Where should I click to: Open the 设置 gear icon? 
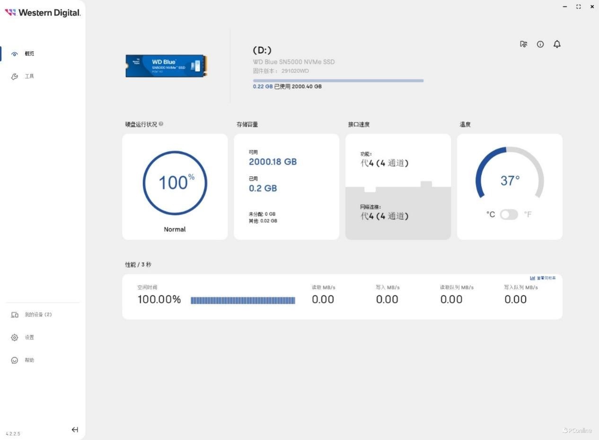[15, 337]
